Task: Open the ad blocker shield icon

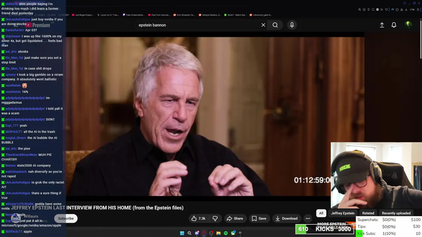Action: [377, 10]
